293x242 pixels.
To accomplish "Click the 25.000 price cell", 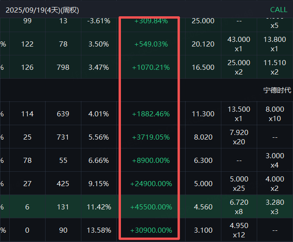I will tap(203, 21).
